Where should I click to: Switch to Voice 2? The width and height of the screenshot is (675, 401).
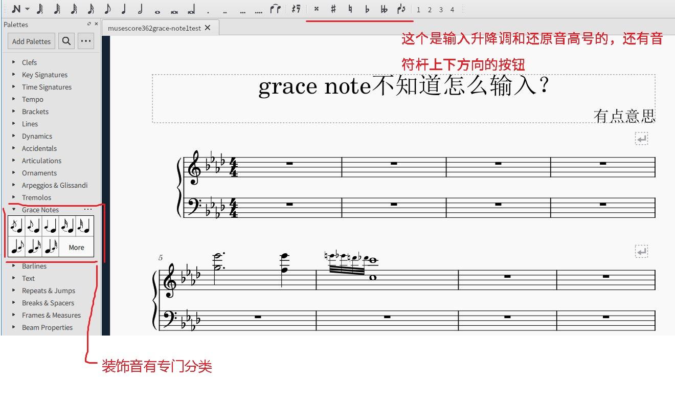click(x=430, y=9)
